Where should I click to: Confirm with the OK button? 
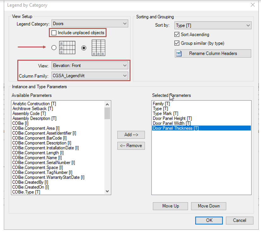[209, 220]
